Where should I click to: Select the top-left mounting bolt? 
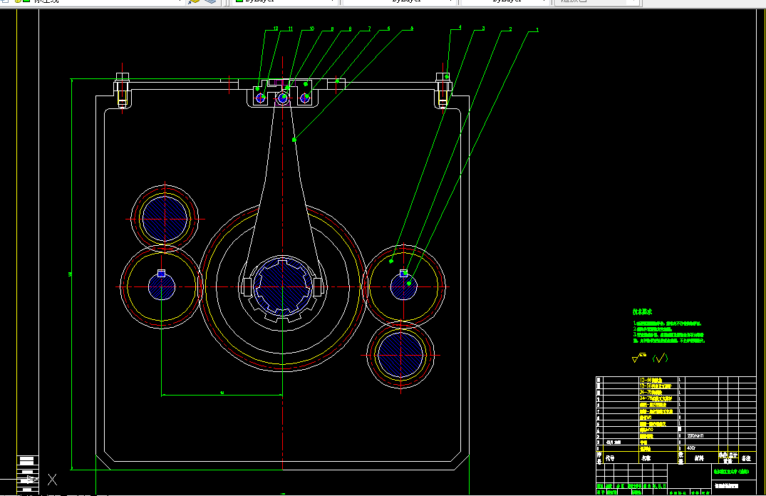pyautogui.click(x=122, y=90)
